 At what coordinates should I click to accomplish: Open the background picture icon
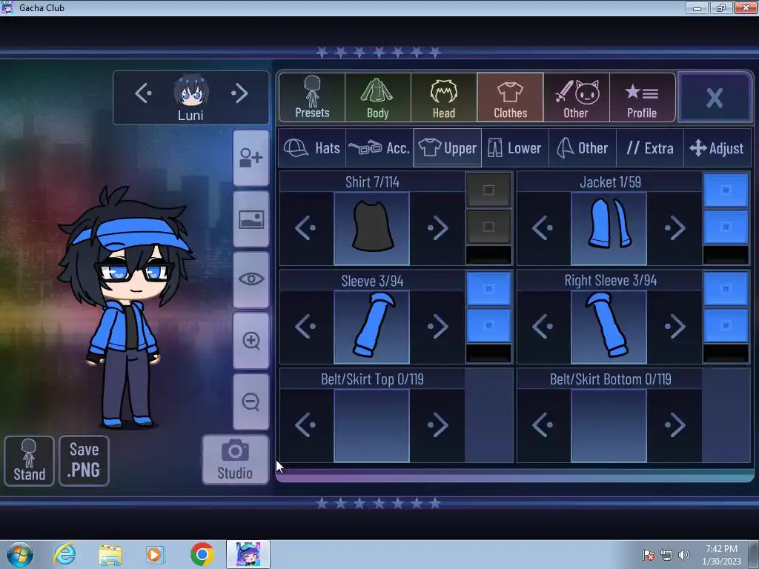point(251,219)
